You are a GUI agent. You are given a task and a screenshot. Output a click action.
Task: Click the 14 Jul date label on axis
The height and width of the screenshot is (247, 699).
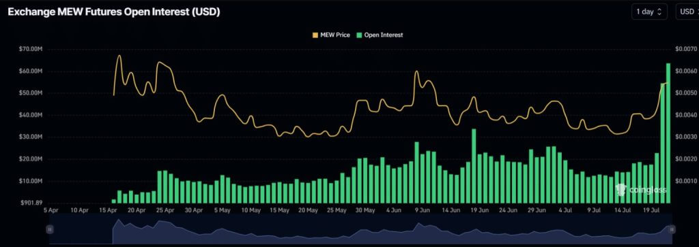(623, 210)
